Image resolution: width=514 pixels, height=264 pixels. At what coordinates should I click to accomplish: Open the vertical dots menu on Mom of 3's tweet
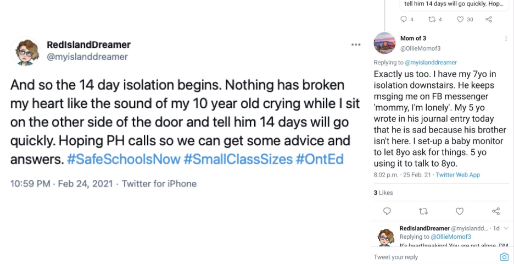coord(506,38)
